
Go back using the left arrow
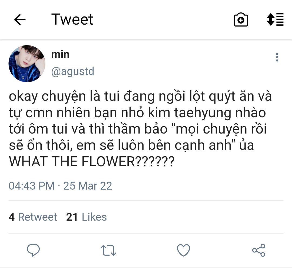pyautogui.click(x=20, y=20)
